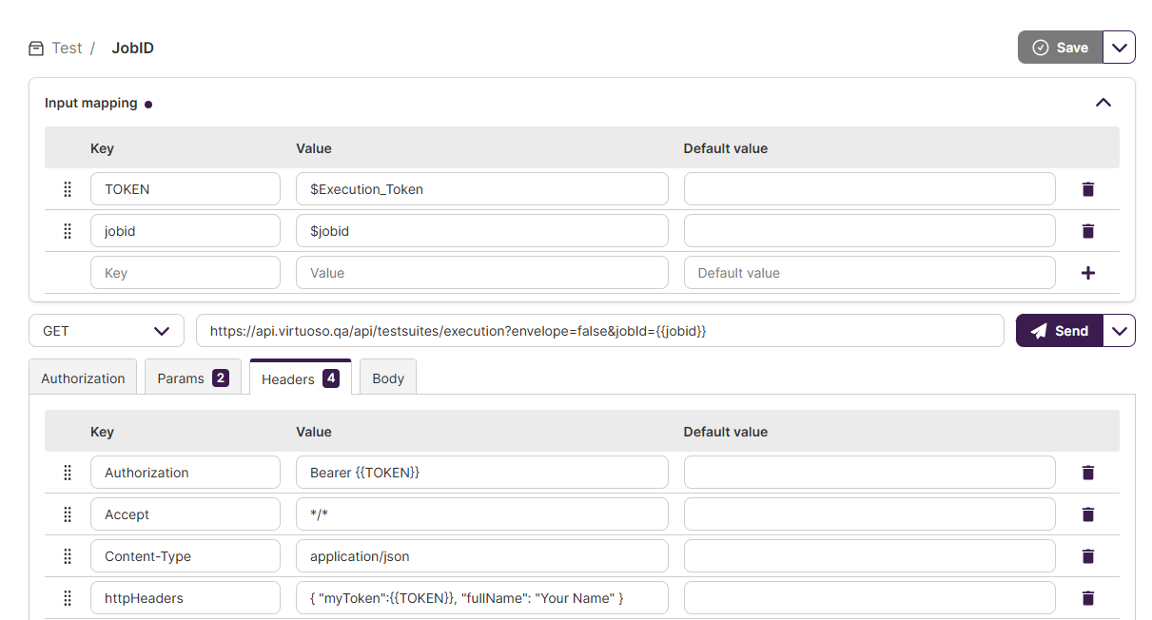Screen dimensions: 1152x620
Task: Switch to the Authorization tab
Action: [x=83, y=378]
